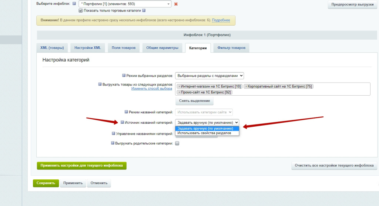Viewport: 379px width, 206px height.
Task: Open Общие параметры tab
Action: point(162,48)
